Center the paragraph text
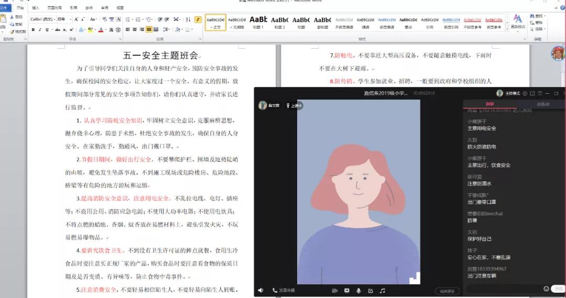Screen dimensions: 566x298 point(135,29)
